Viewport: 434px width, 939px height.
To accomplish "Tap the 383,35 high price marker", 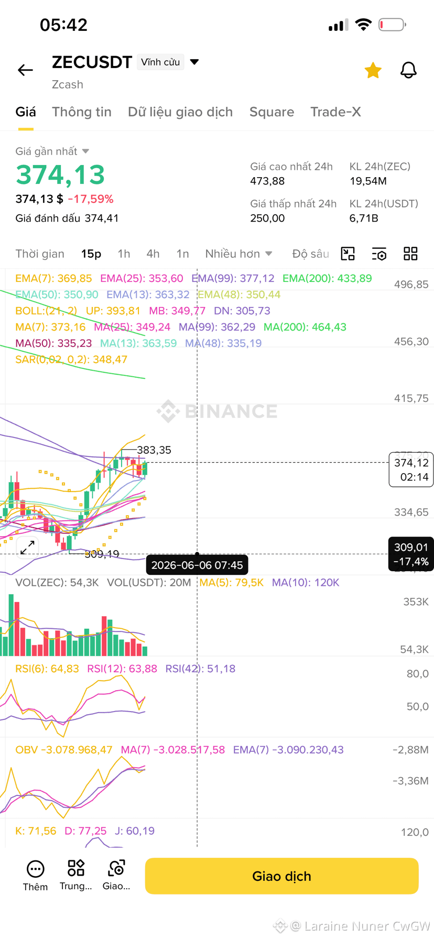I will 154,450.
